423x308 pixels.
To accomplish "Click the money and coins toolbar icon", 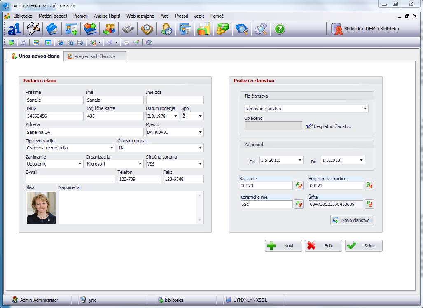I will 223,29.
